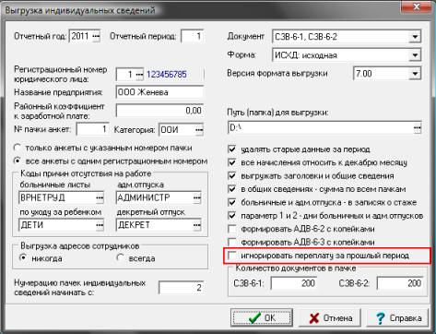Click the ellipsis beside registration number 1
The width and height of the screenshot is (436, 334).
[x=139, y=75]
